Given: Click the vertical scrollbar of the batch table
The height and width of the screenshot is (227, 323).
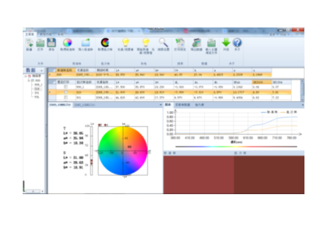Looking at the screenshot, I should click(x=303, y=90).
